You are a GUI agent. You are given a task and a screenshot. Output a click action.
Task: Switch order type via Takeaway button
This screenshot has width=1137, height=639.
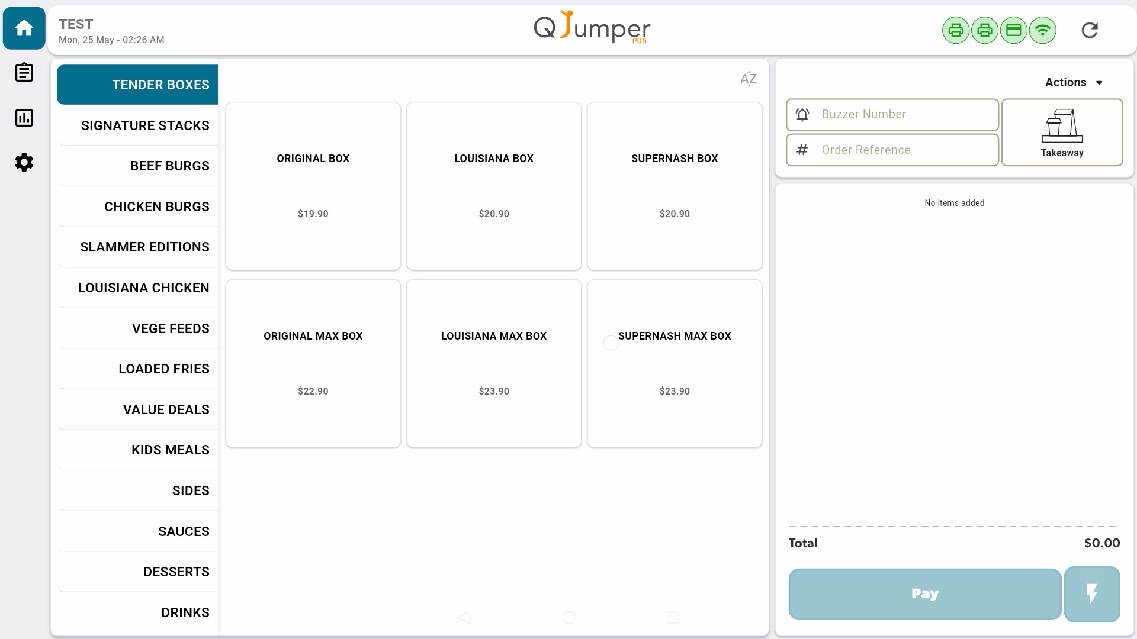coord(1062,133)
